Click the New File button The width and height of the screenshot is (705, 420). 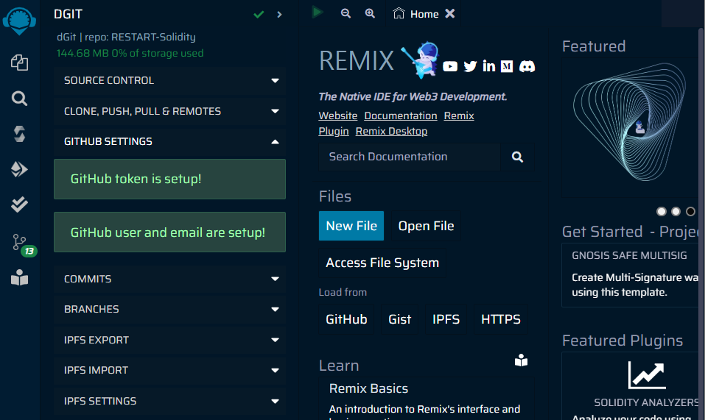tap(351, 226)
